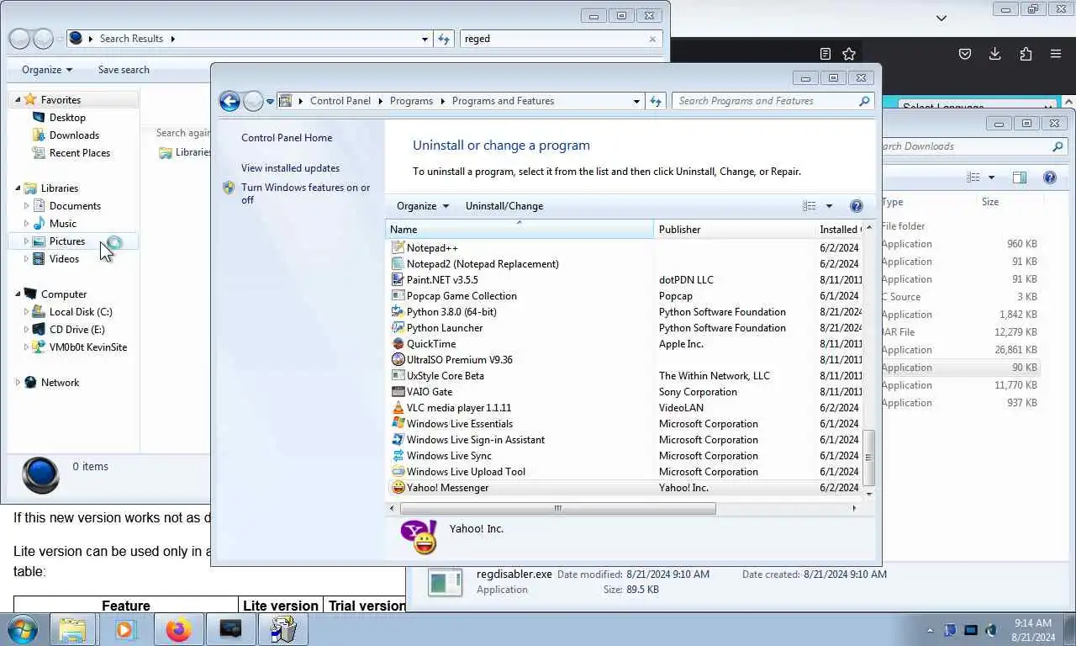
Task: Select Recent Places under Favorites
Action: (x=79, y=153)
